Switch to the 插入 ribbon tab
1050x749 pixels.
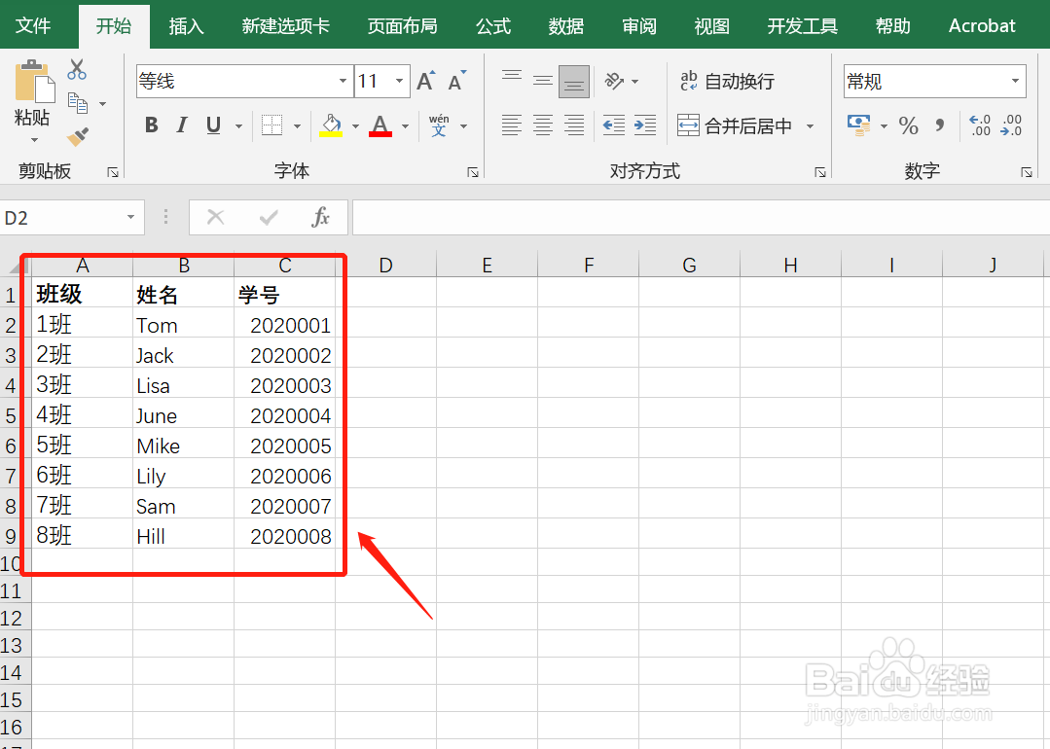click(186, 26)
